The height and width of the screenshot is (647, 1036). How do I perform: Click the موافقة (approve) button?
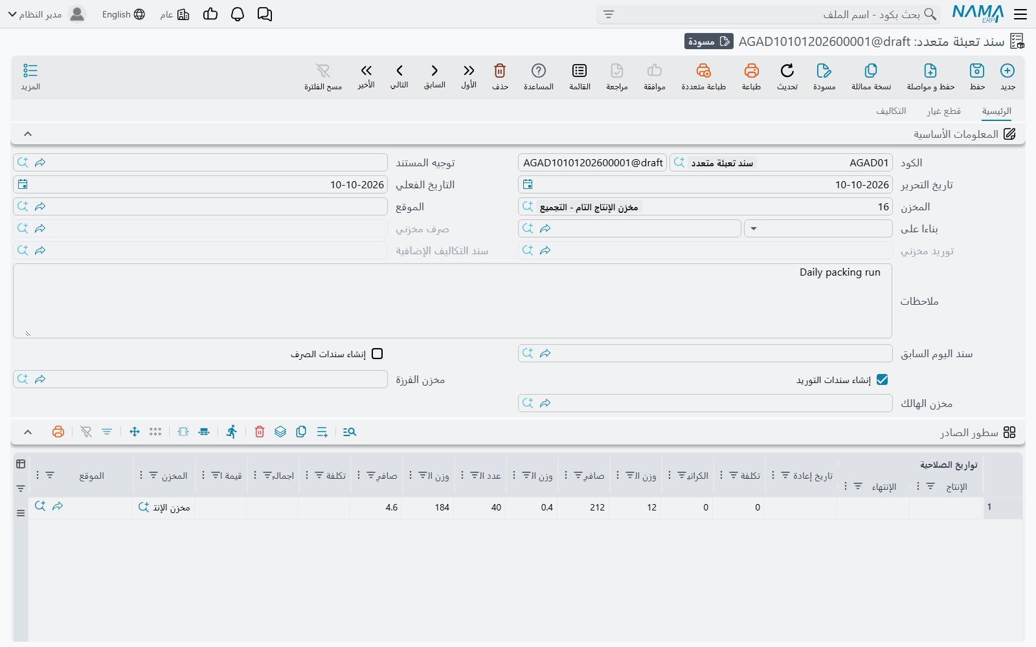[x=655, y=76]
